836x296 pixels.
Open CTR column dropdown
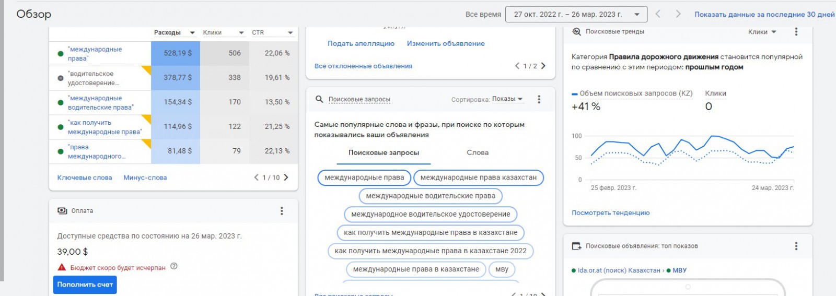pos(272,32)
